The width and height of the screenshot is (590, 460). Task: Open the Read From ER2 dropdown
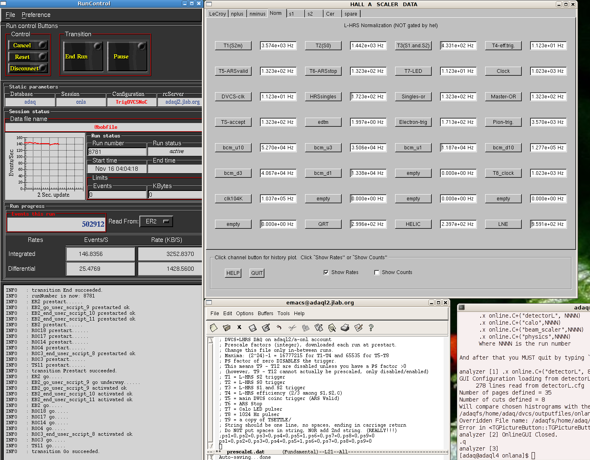click(x=156, y=221)
